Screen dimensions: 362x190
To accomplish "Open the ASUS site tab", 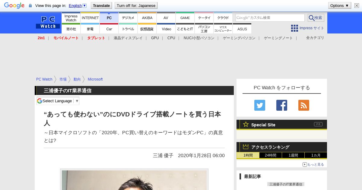I will pos(242,29).
